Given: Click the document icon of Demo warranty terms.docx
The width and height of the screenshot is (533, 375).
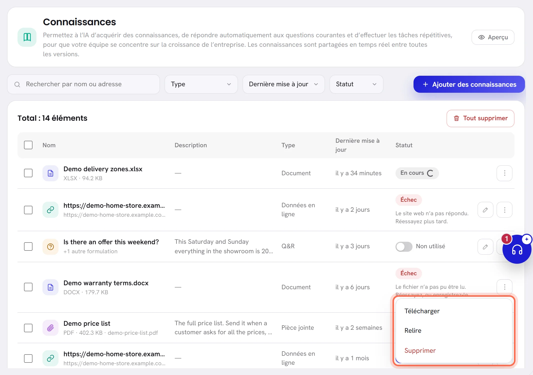Looking at the screenshot, I should coord(50,287).
